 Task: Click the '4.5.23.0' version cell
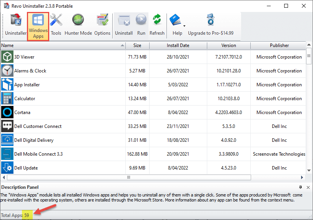228,168
